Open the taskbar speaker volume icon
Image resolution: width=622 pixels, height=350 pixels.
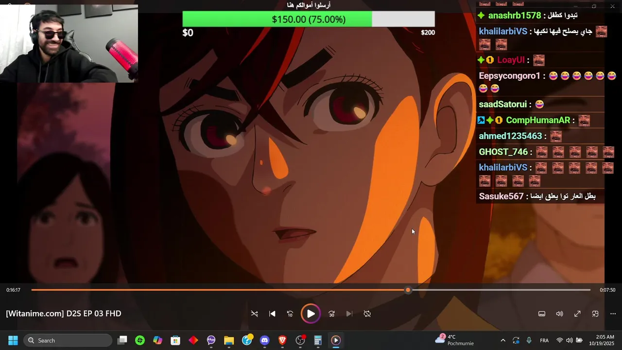[x=570, y=340]
